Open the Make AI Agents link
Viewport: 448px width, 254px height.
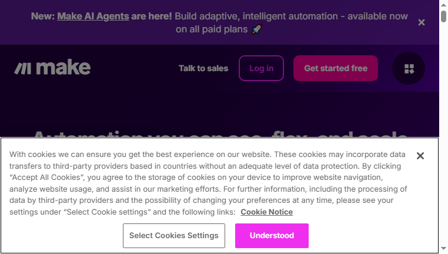pyautogui.click(x=93, y=16)
